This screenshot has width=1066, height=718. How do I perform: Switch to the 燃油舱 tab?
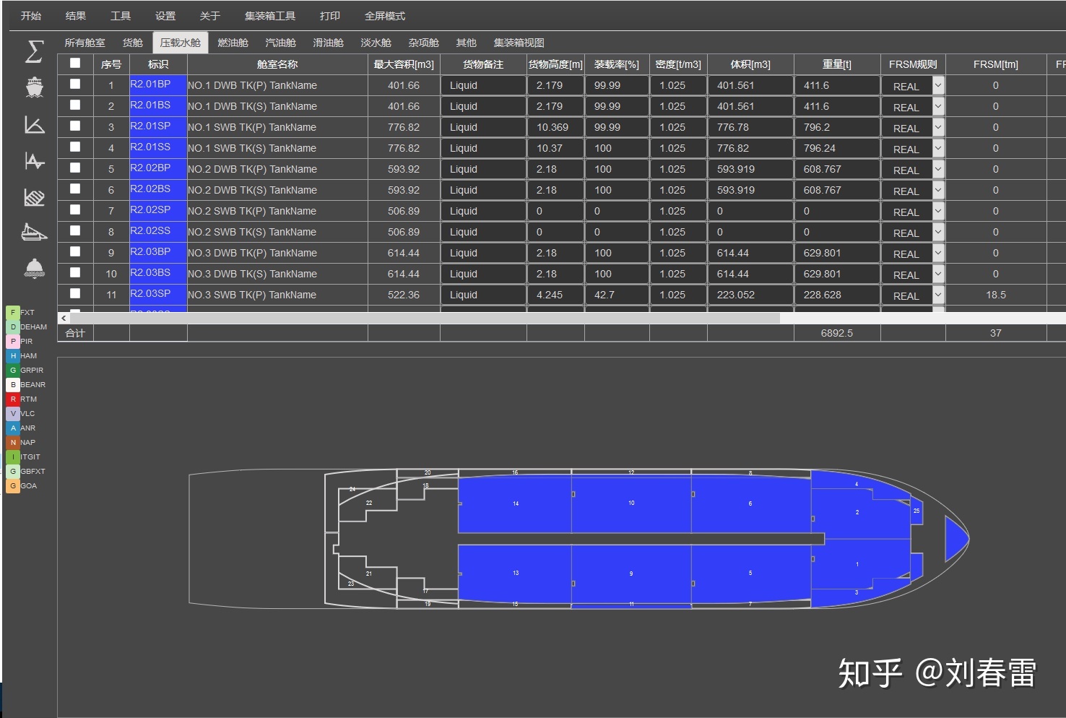[x=233, y=43]
